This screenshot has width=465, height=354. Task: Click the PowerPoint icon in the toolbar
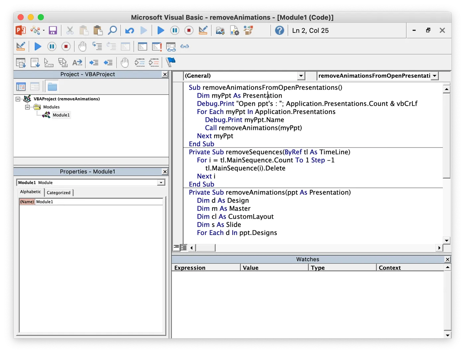pyautogui.click(x=21, y=31)
